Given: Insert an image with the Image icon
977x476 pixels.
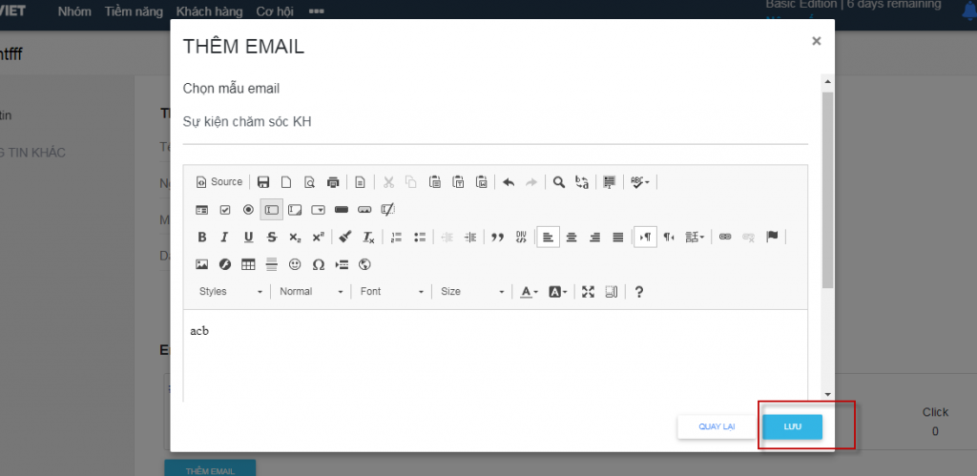Looking at the screenshot, I should [201, 264].
